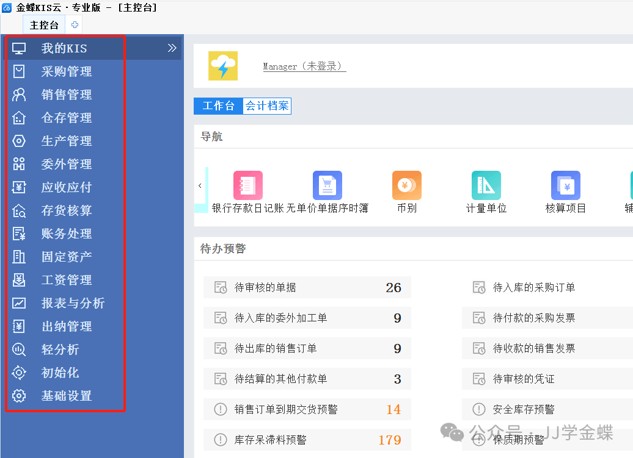Click the 币别 currency icon
The width and height of the screenshot is (633, 458).
pos(406,185)
